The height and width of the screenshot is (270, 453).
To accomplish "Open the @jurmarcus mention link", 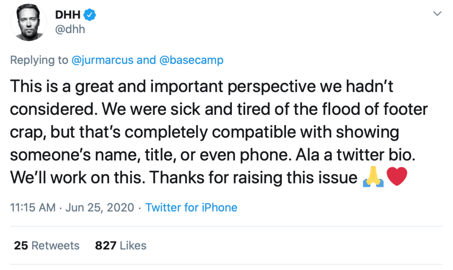I will (102, 60).
